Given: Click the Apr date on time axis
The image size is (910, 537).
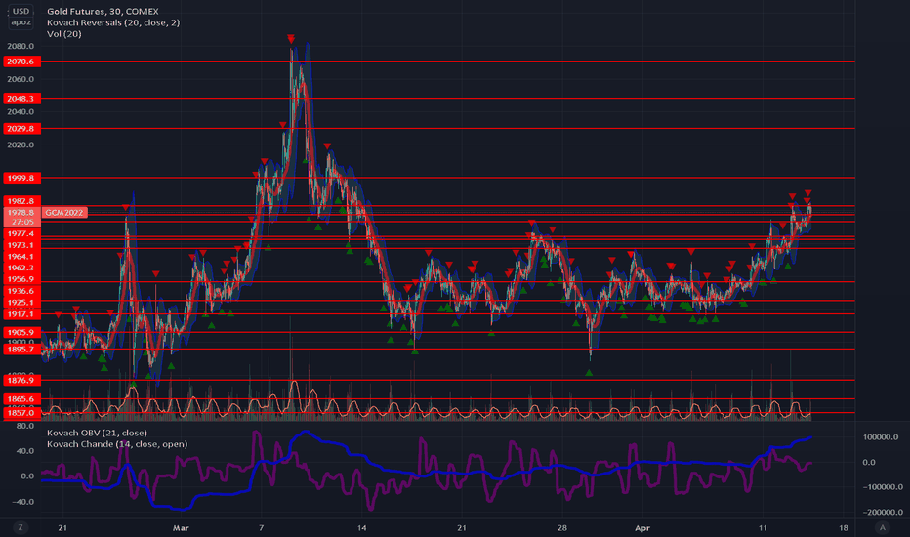Looking at the screenshot, I should pyautogui.click(x=641, y=527).
